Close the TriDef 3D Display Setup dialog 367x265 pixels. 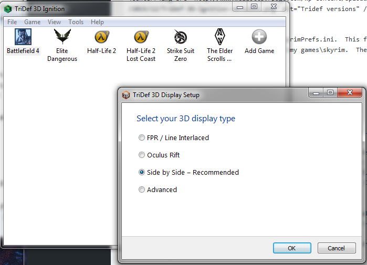point(350,93)
